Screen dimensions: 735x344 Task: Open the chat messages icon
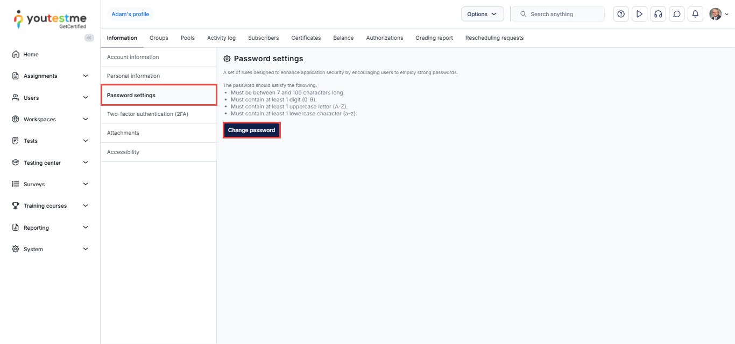point(677,14)
